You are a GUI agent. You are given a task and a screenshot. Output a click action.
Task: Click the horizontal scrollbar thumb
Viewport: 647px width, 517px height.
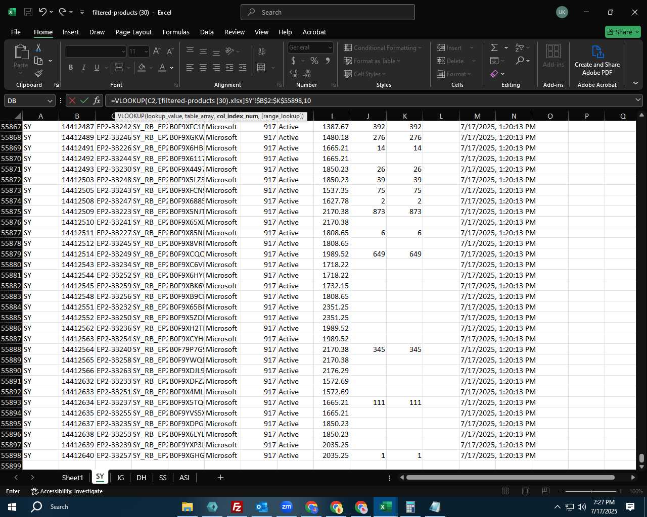click(x=511, y=477)
